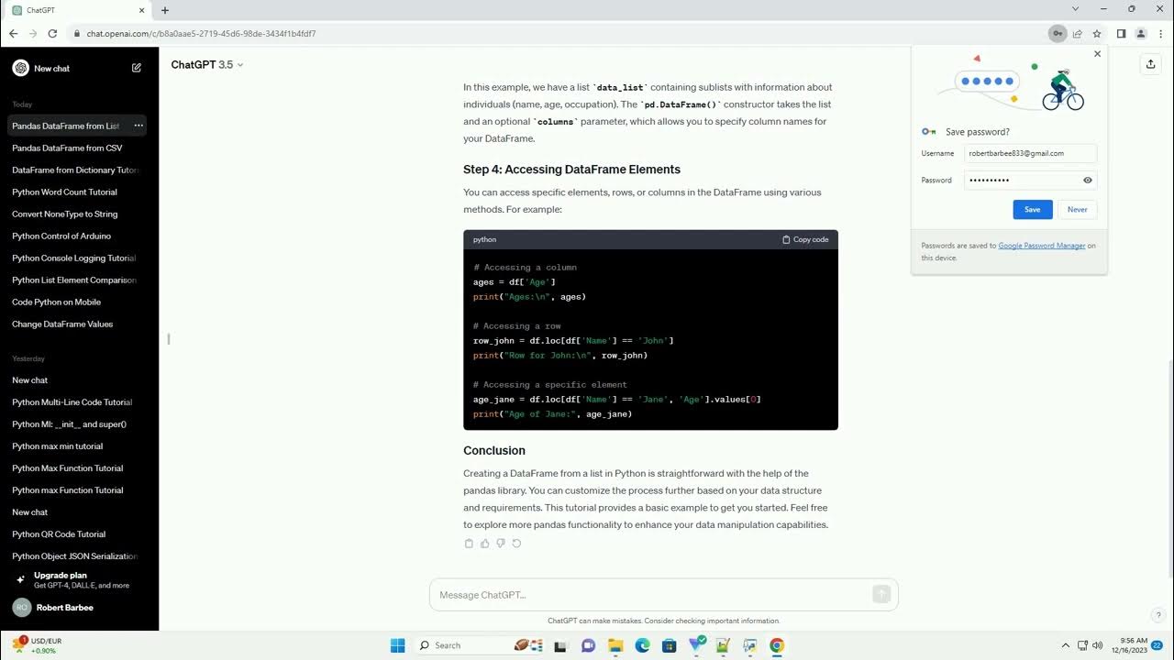The width and height of the screenshot is (1174, 660).
Task: Click the taskbar Search box
Action: click(x=479, y=645)
